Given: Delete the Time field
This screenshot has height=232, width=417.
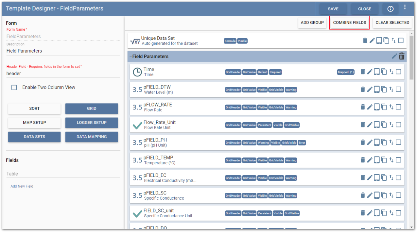Looking at the screenshot, I should click(x=363, y=72).
